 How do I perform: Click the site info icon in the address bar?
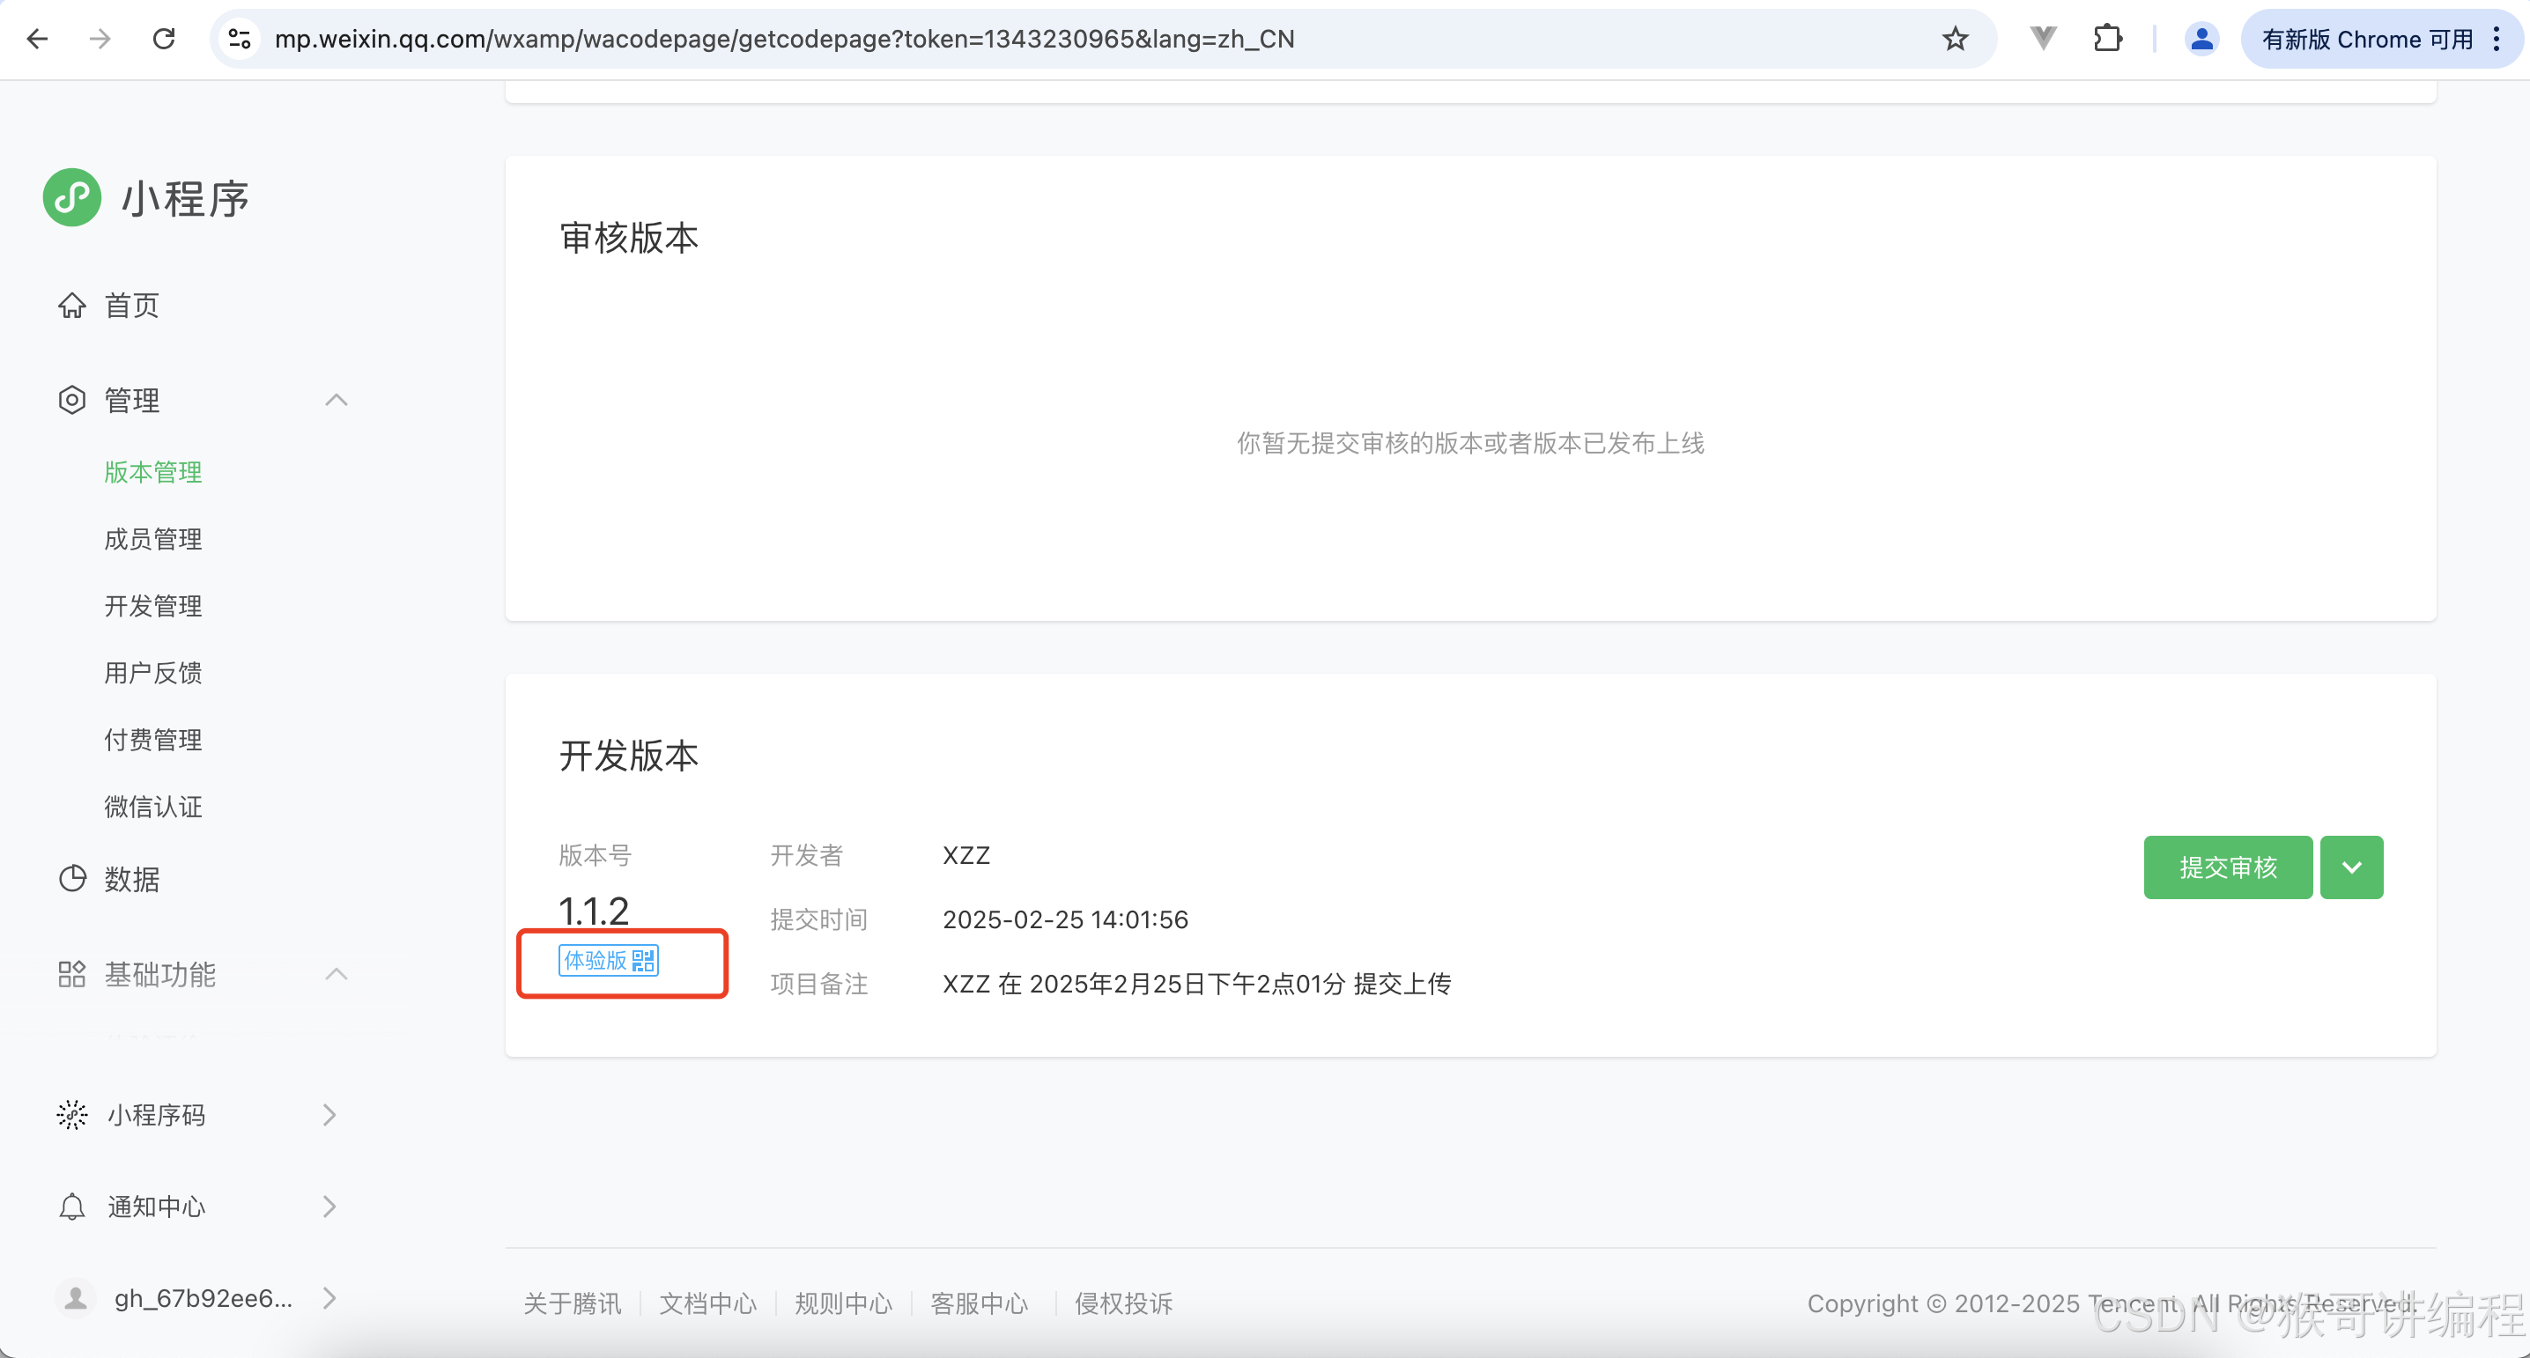240,40
